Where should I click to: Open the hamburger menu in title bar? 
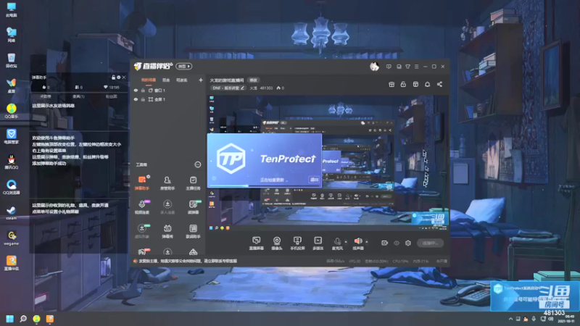coord(416,67)
